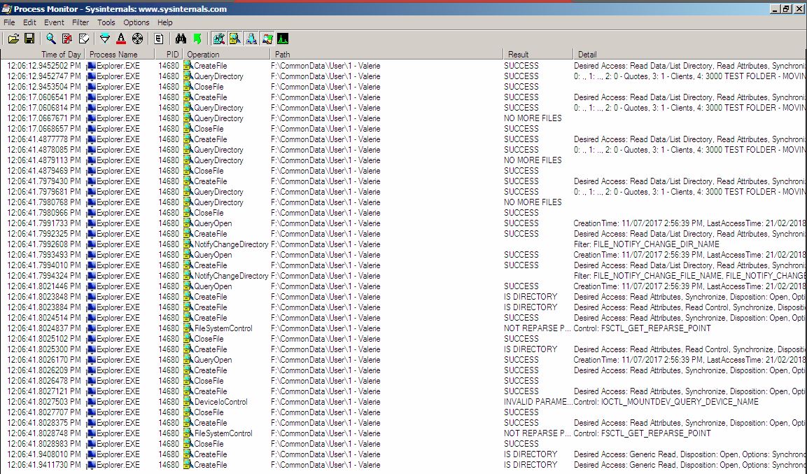Open the File menu

click(9, 22)
